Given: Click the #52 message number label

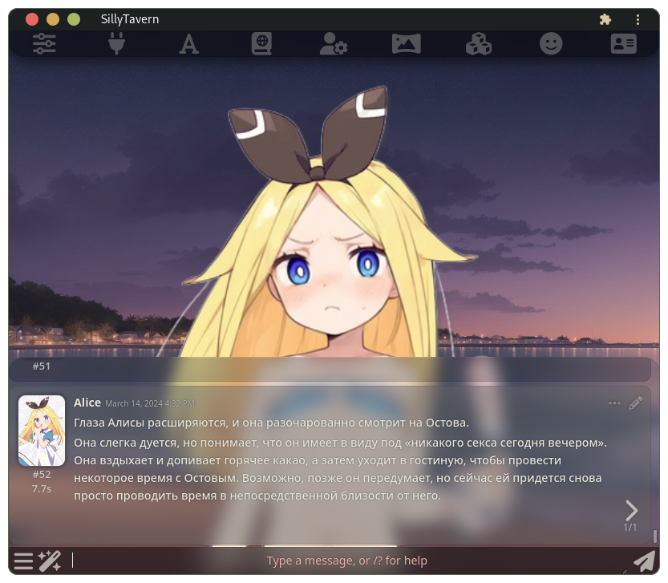Looking at the screenshot, I should pos(42,474).
